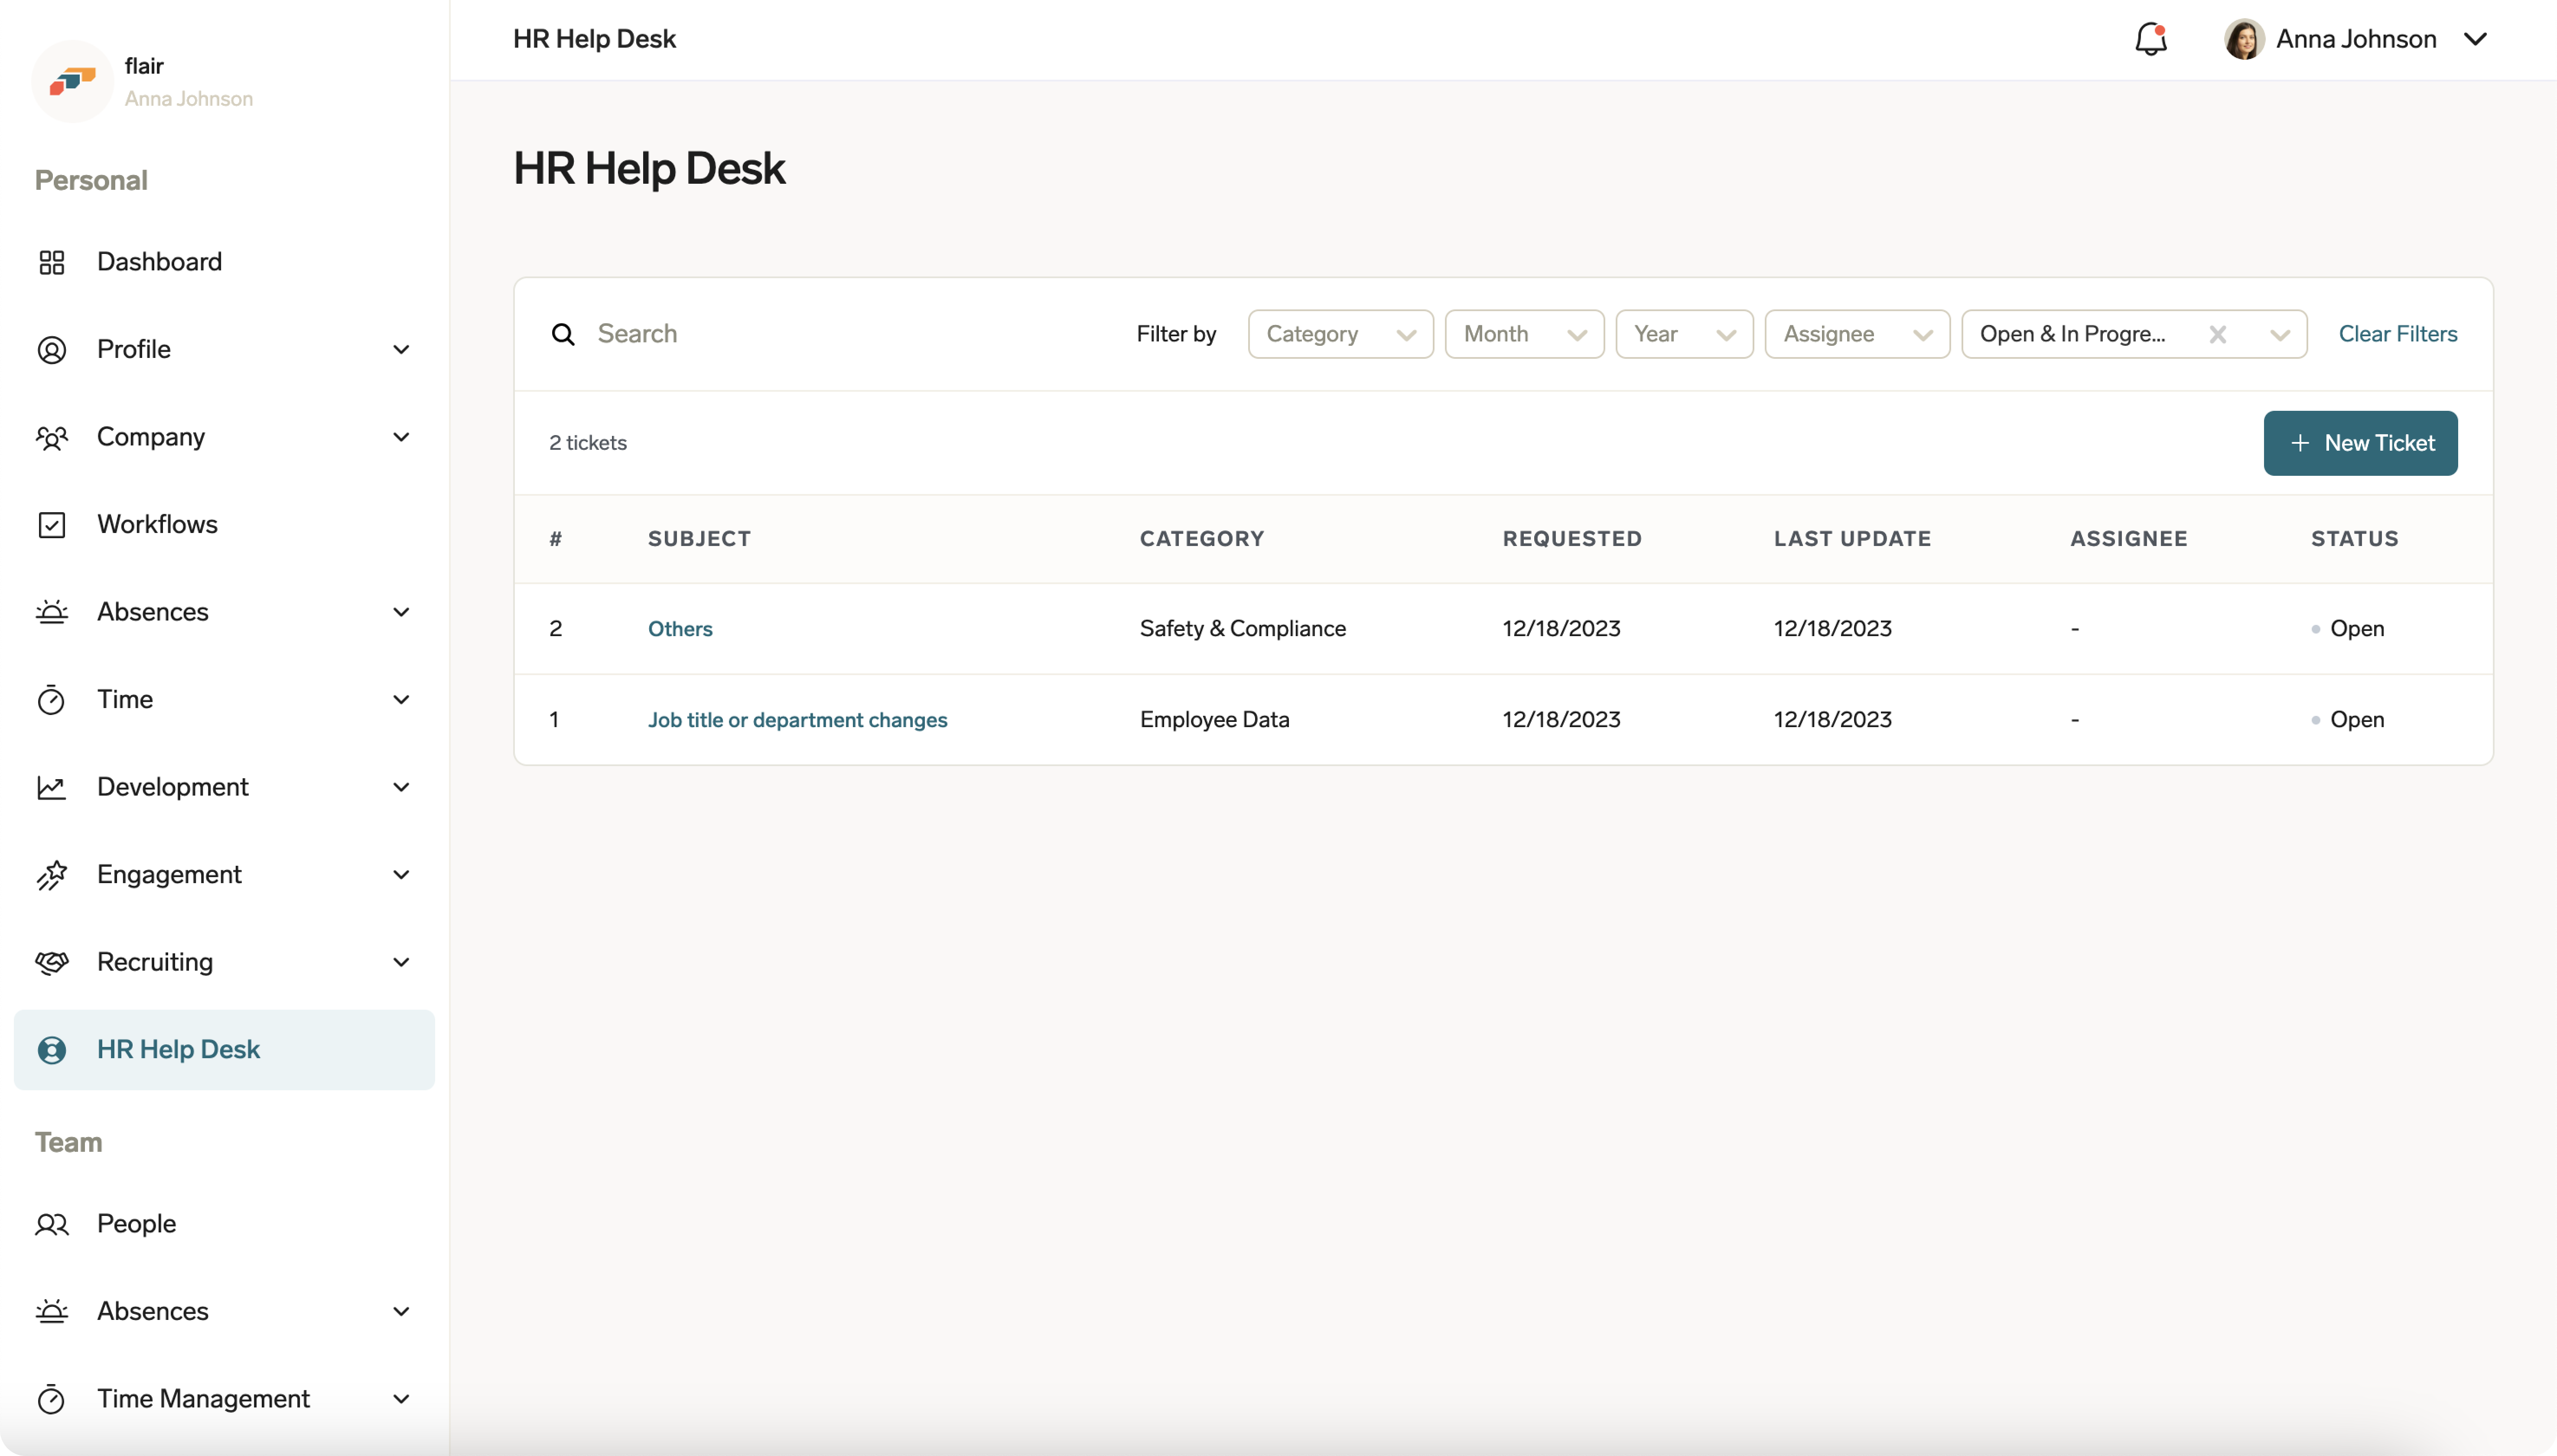Click the People icon under Team
2557x1456 pixels.
(53, 1223)
